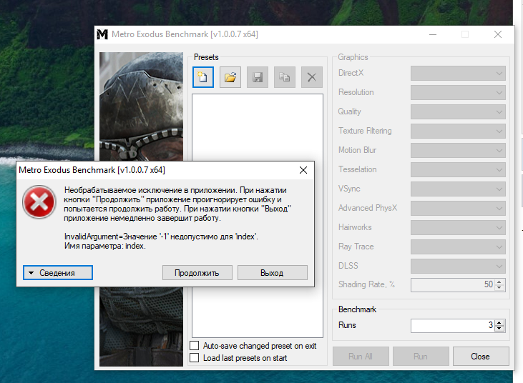Click the Run button
523x383 pixels.
point(421,357)
